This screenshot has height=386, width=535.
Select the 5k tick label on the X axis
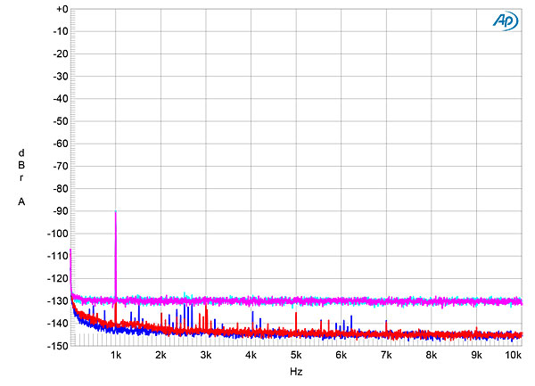[x=296, y=355]
